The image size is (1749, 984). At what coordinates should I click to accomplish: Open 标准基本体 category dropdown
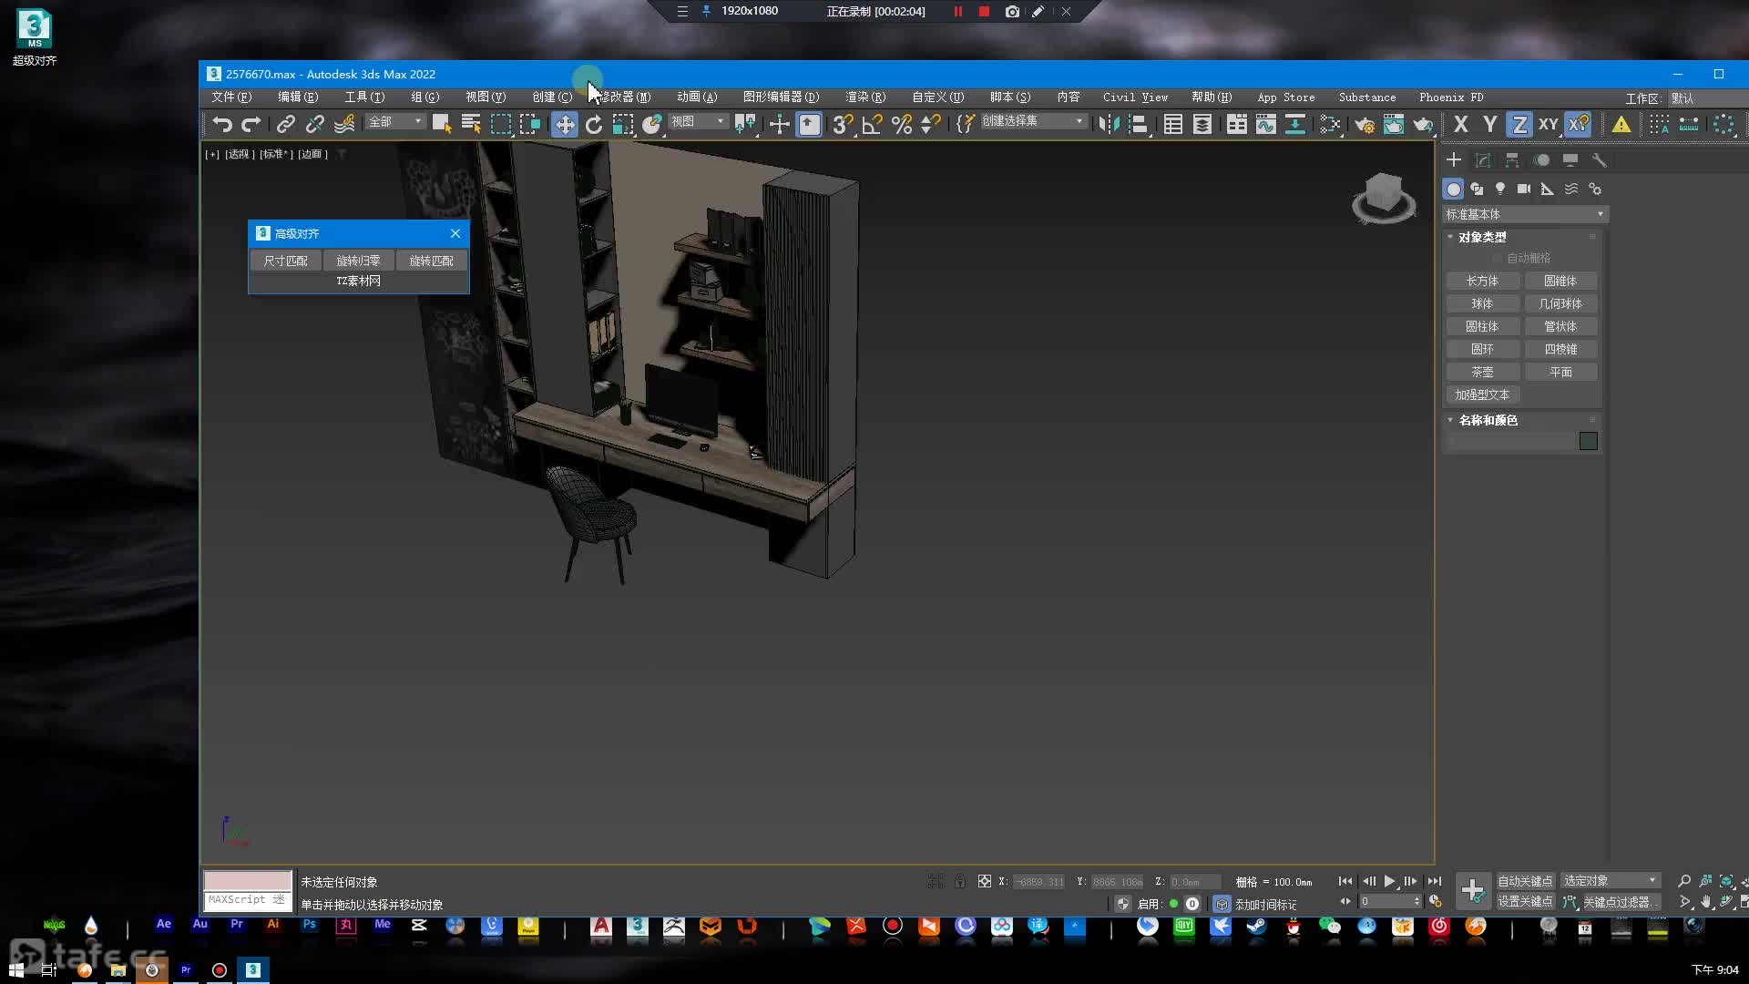(1525, 214)
